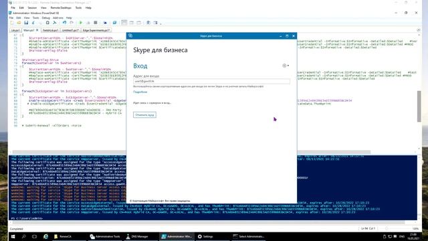This screenshot has width=428, height=241.
Task: Open Session menu in Remote Desktop Connection Manager
Action: pos(32,8)
